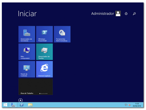Open the clock showing 11:55

[x=137, y=105]
